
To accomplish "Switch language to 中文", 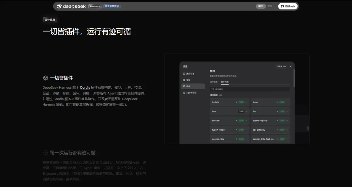I will pos(261,6).
